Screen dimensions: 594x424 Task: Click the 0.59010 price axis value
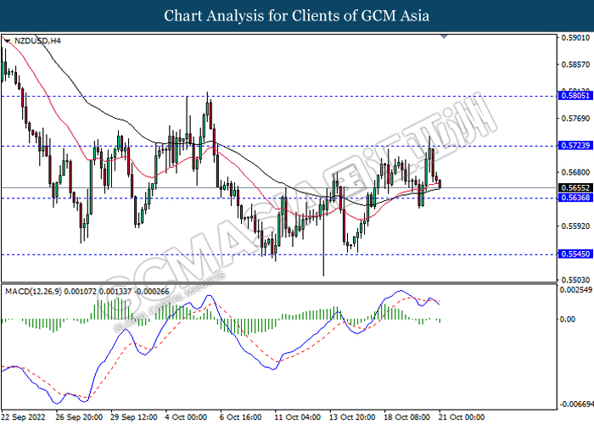click(576, 37)
